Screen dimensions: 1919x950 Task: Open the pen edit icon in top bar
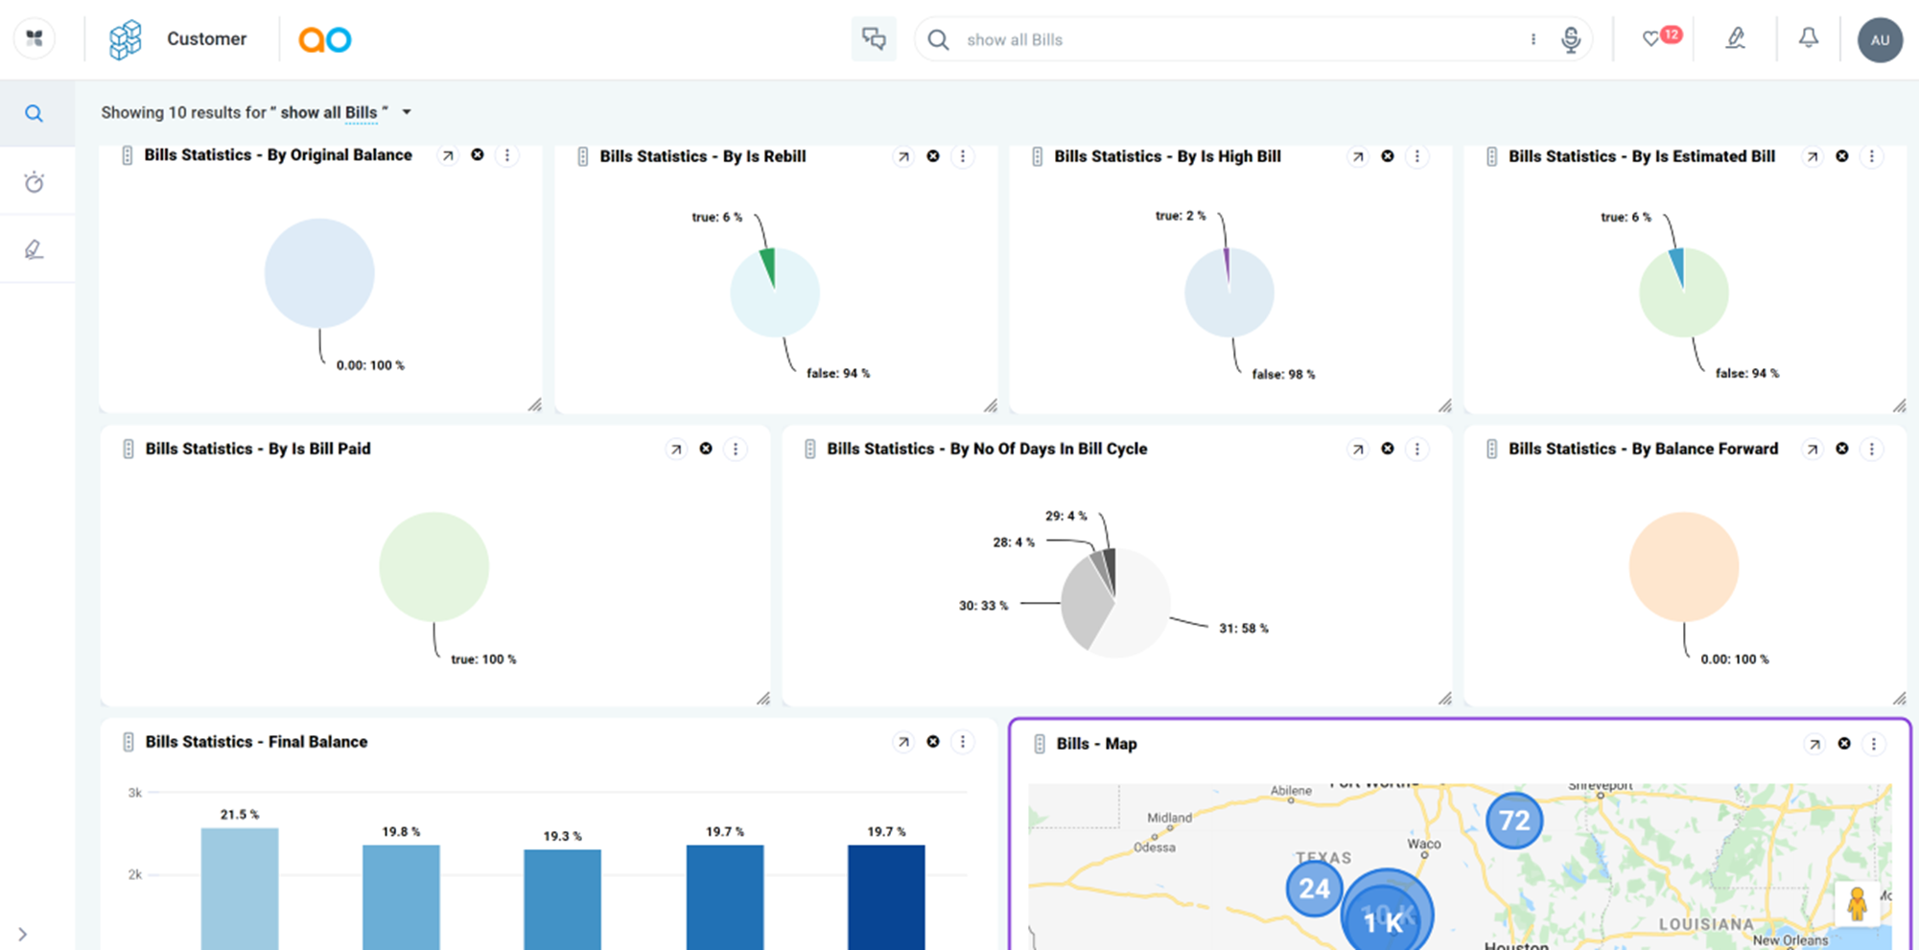pos(1735,39)
